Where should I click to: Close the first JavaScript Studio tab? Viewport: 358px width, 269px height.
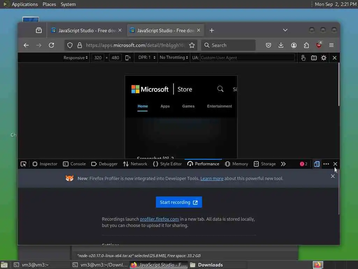(x=120, y=30)
